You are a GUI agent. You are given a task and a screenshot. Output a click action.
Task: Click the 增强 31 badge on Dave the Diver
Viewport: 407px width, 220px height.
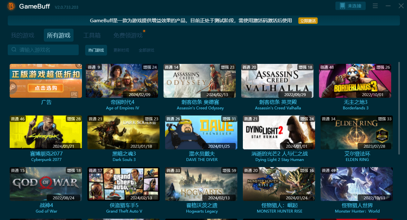(229, 119)
